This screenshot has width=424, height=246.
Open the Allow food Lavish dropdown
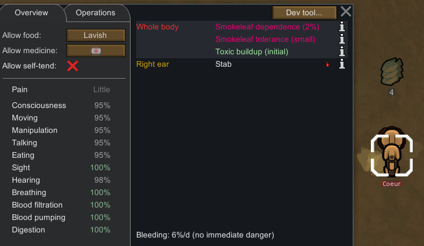[96, 35]
